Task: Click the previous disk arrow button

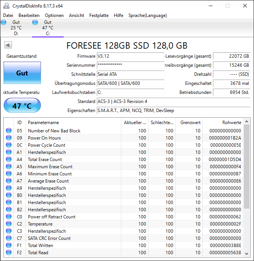Action: [8, 45]
